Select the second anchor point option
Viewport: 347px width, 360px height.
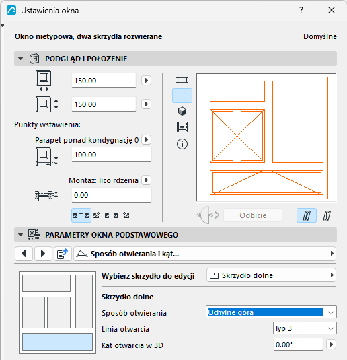pyautogui.click(x=97, y=215)
